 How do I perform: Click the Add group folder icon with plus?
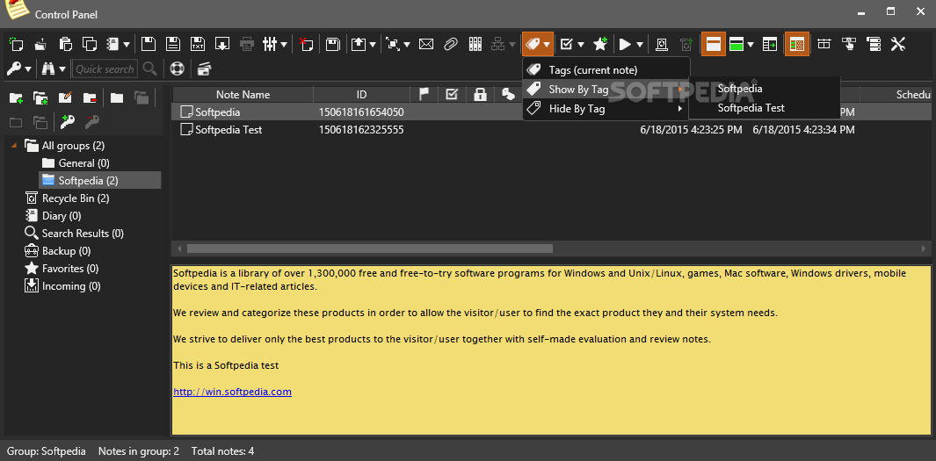click(16, 97)
